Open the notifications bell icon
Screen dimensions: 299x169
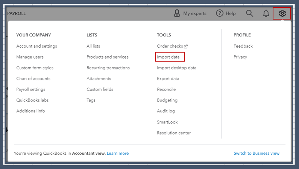(x=266, y=13)
